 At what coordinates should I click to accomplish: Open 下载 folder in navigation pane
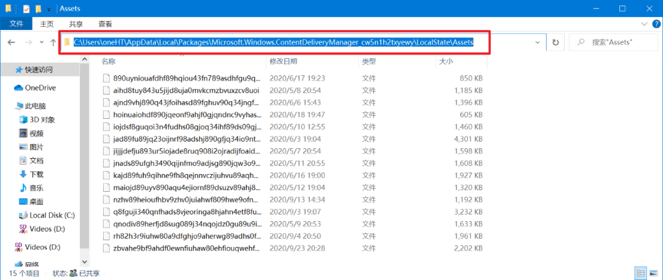tap(36, 174)
